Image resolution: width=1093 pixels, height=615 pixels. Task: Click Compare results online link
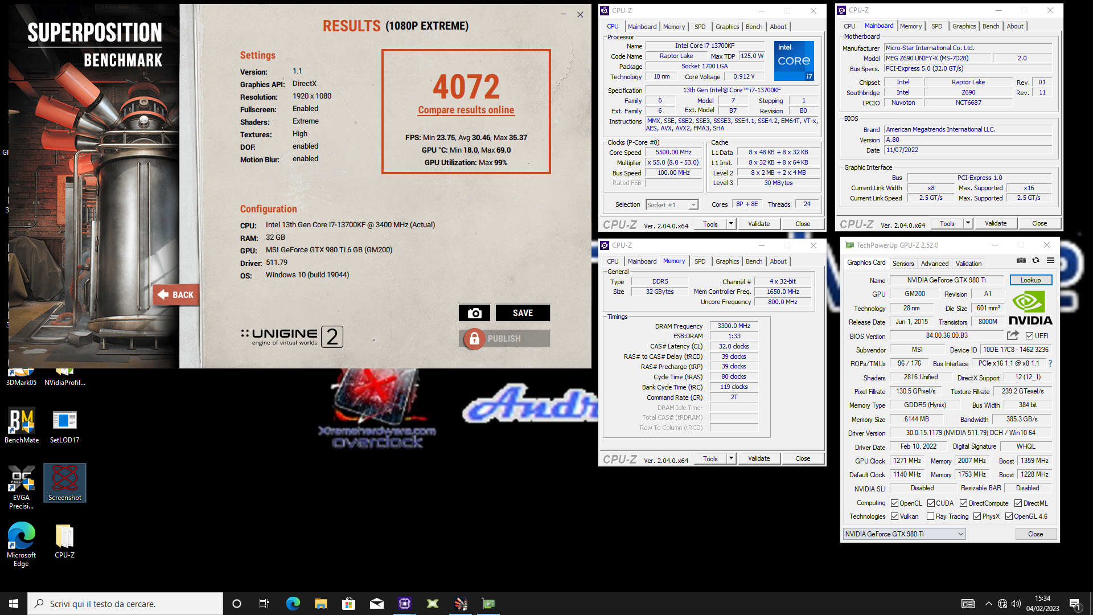[466, 110]
